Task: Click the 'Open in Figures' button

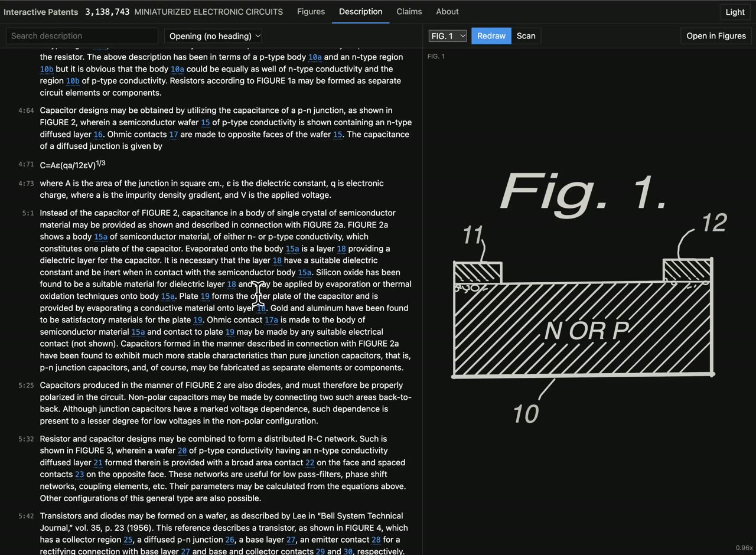Action: pos(716,36)
